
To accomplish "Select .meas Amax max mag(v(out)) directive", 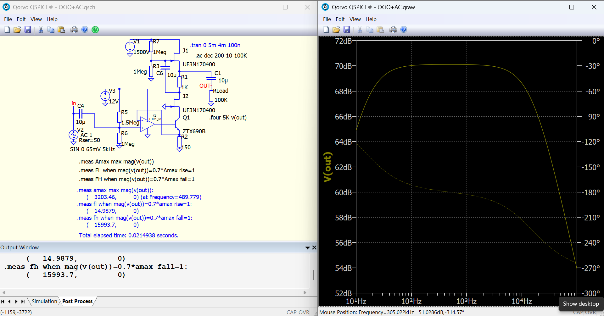I will (x=116, y=162).
